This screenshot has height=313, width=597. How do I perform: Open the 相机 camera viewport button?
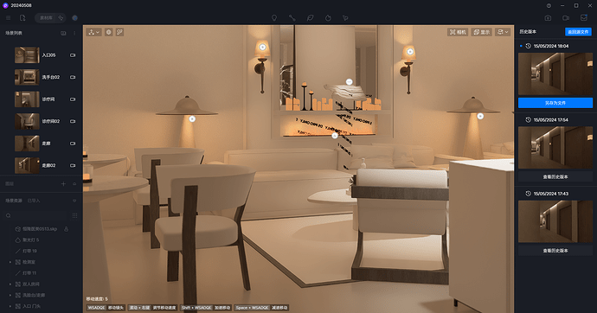(458, 32)
